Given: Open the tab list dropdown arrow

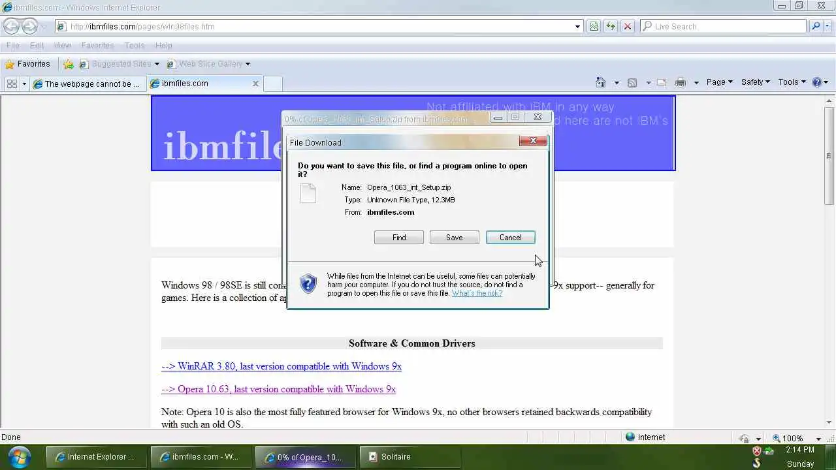Looking at the screenshot, I should [24, 84].
